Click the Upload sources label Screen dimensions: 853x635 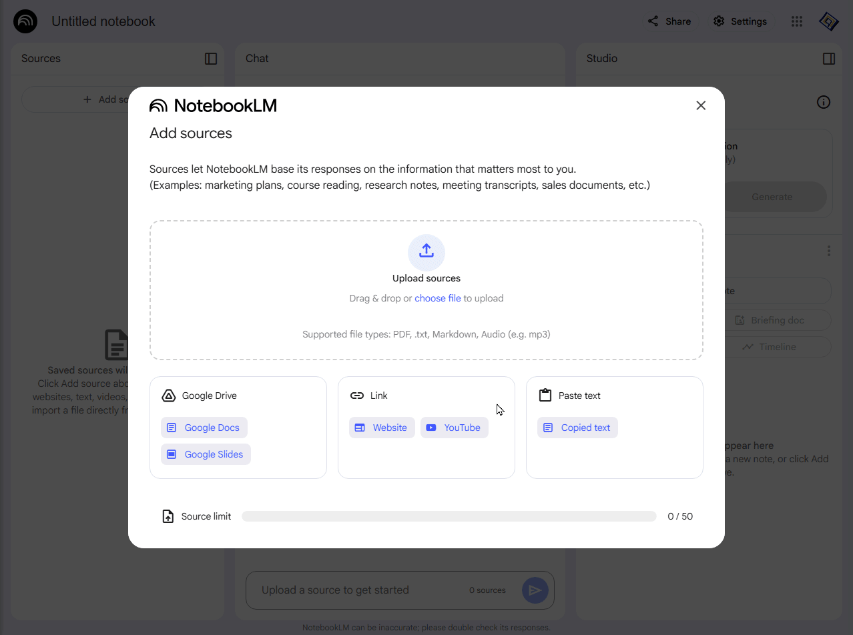426,278
